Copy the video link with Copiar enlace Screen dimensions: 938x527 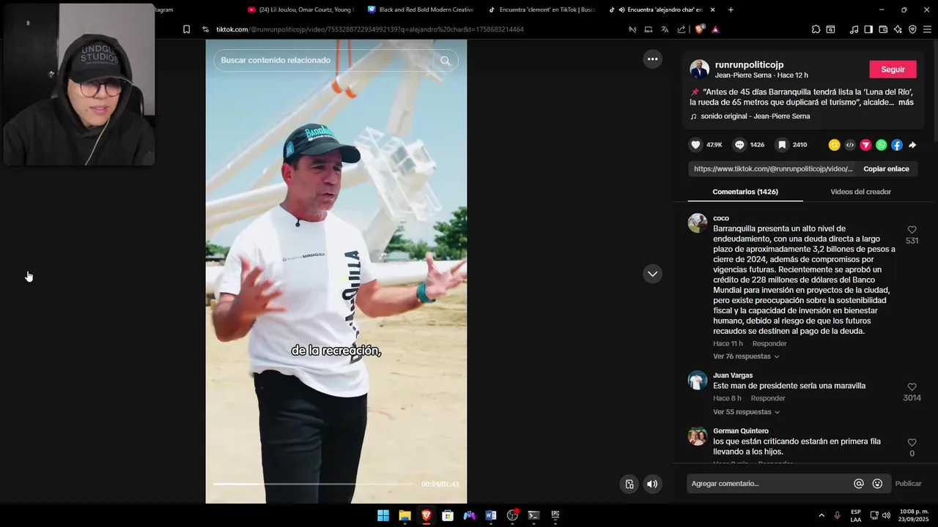click(886, 169)
